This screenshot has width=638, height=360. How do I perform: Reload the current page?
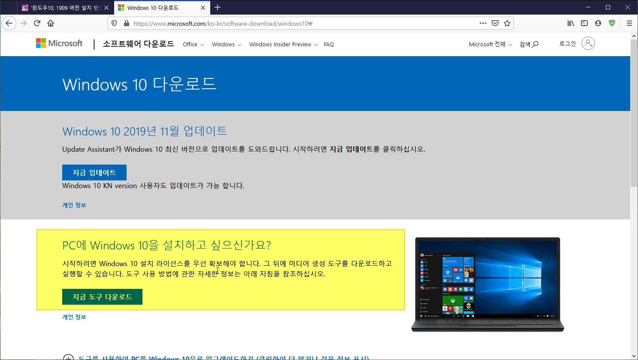[x=37, y=23]
